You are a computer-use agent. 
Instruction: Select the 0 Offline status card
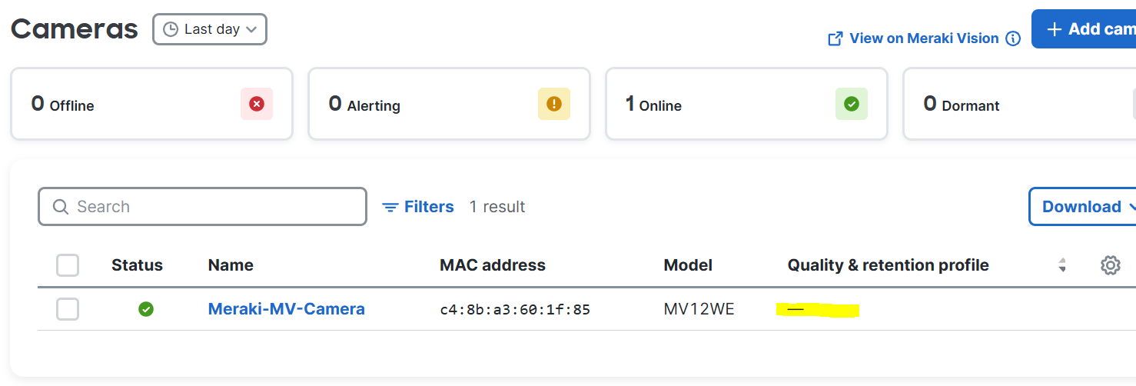click(x=151, y=104)
